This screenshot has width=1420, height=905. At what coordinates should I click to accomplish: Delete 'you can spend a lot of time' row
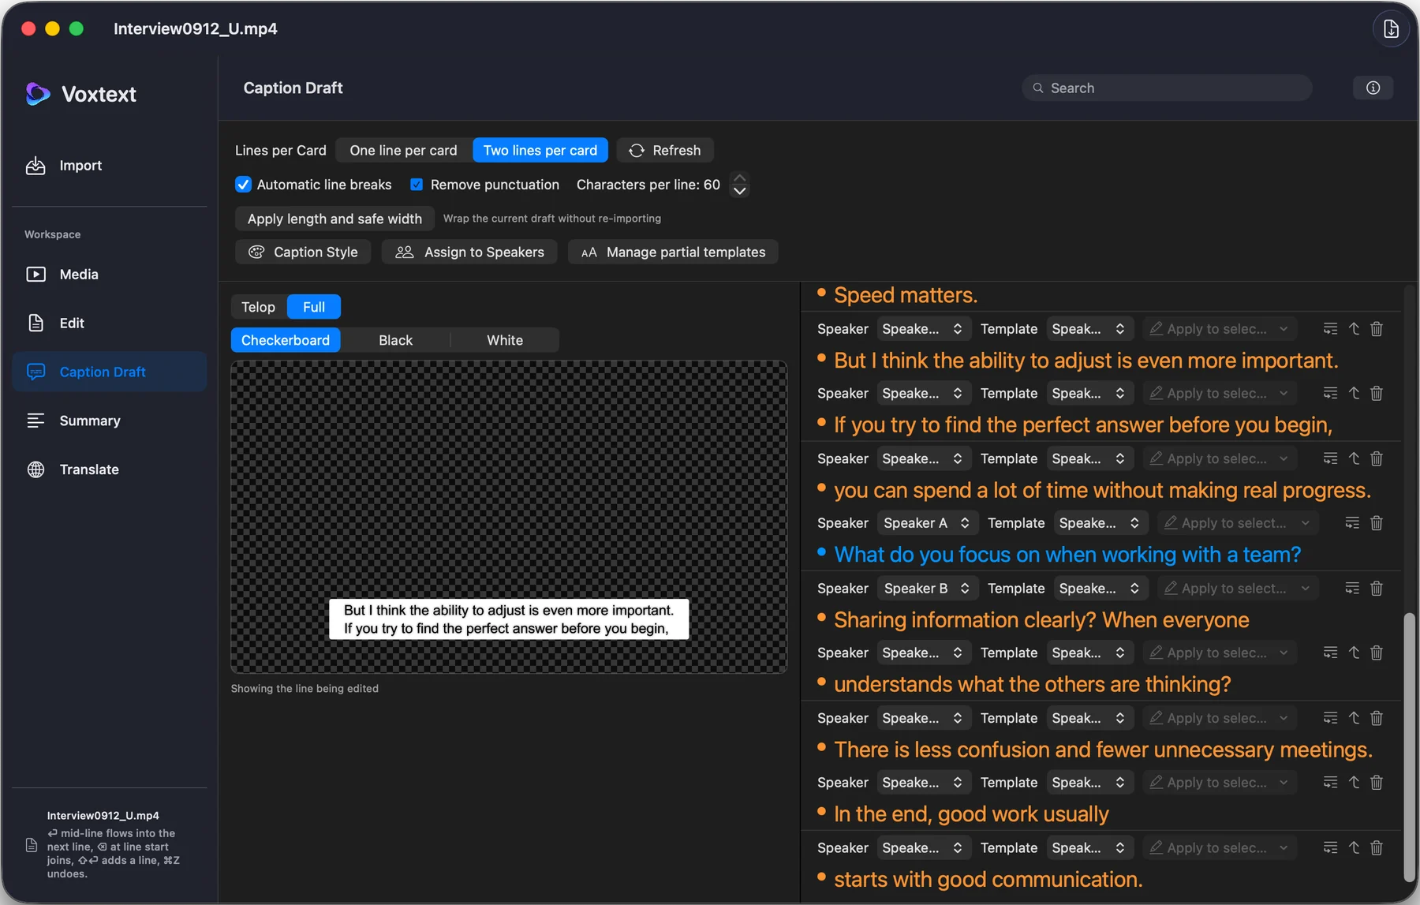1377,458
